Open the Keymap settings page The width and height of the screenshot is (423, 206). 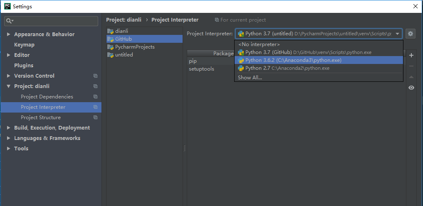(24, 45)
